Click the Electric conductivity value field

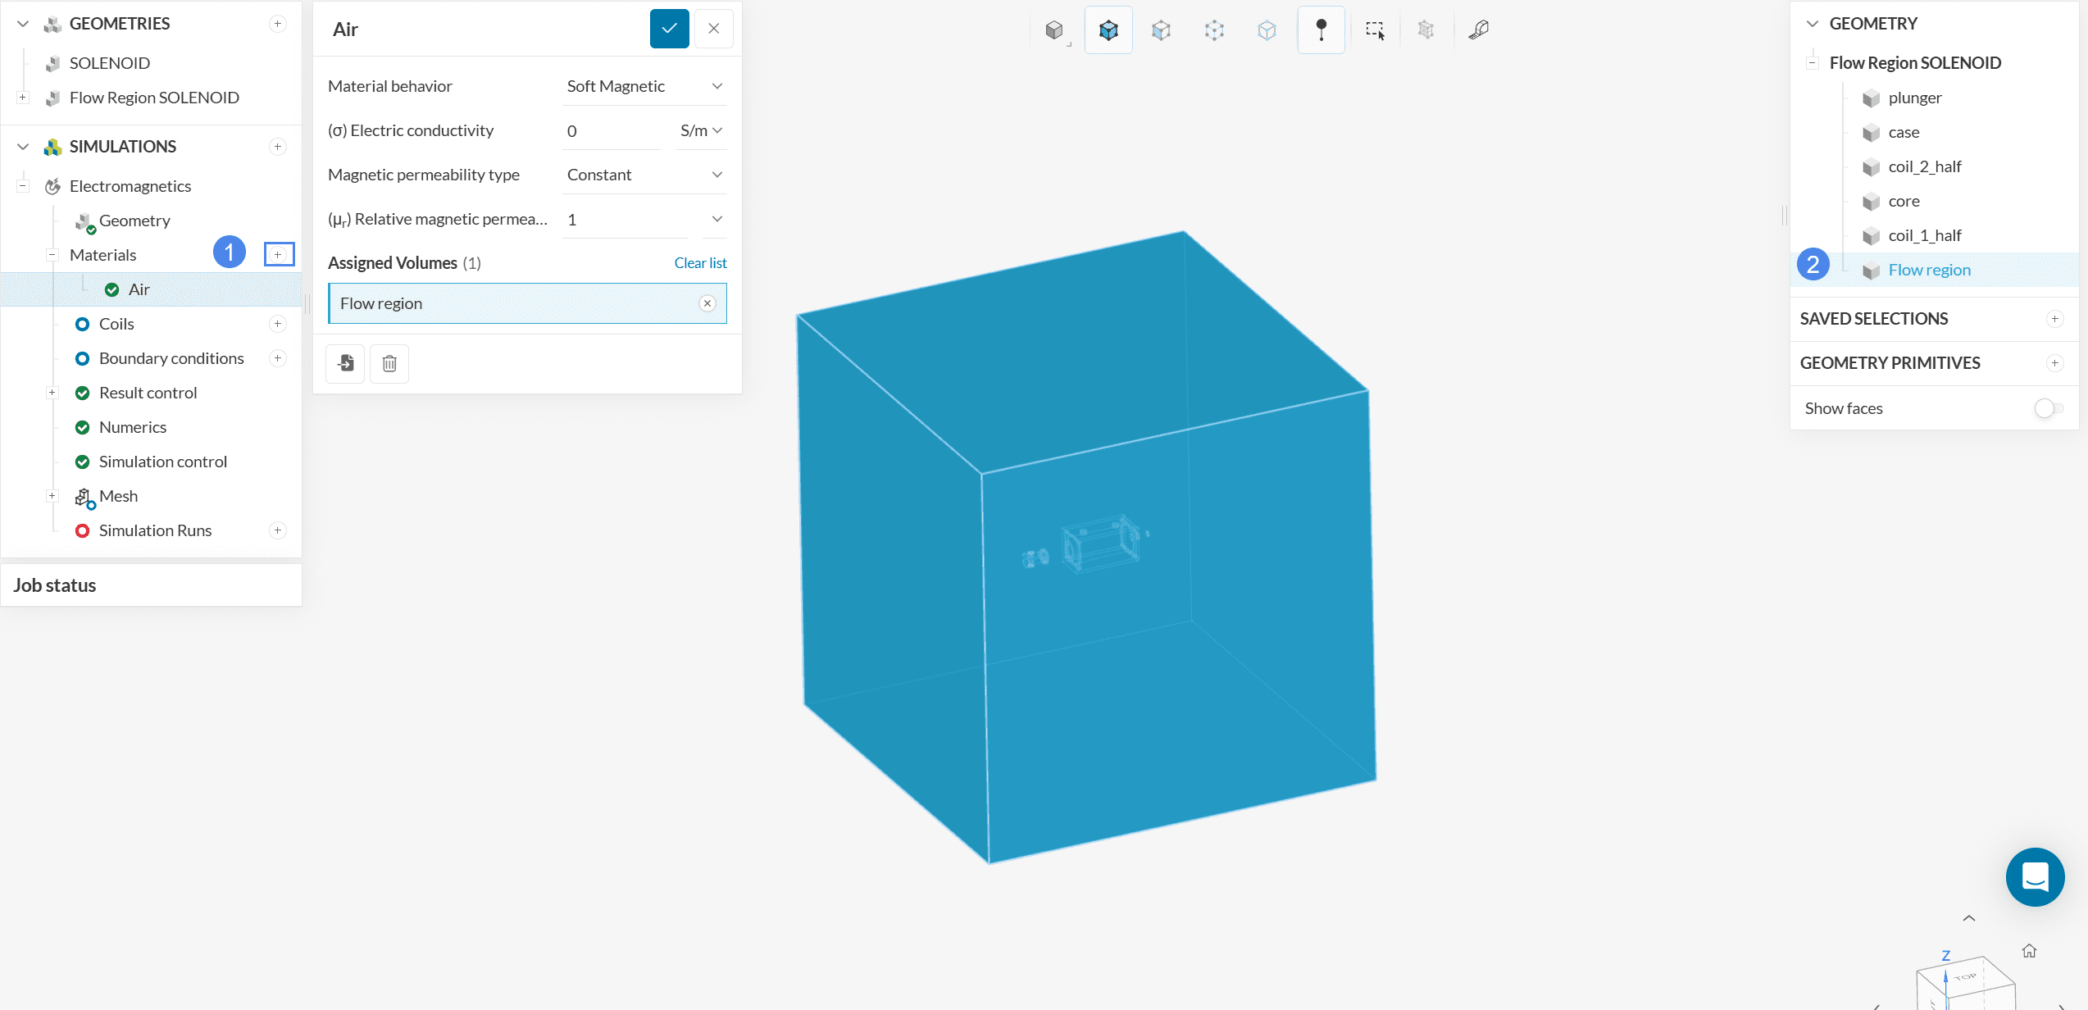point(611,131)
